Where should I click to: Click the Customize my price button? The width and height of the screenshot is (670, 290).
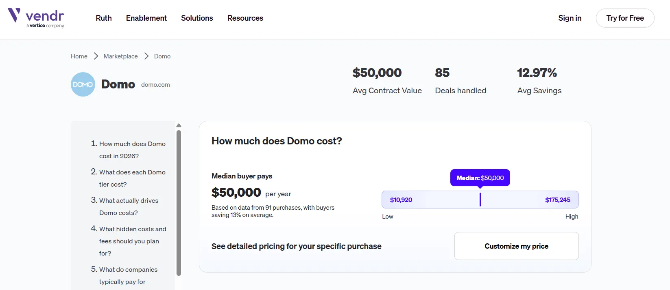click(x=516, y=246)
